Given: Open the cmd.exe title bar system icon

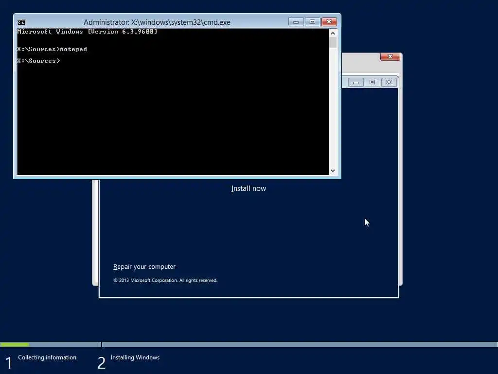Looking at the screenshot, I should [x=21, y=22].
